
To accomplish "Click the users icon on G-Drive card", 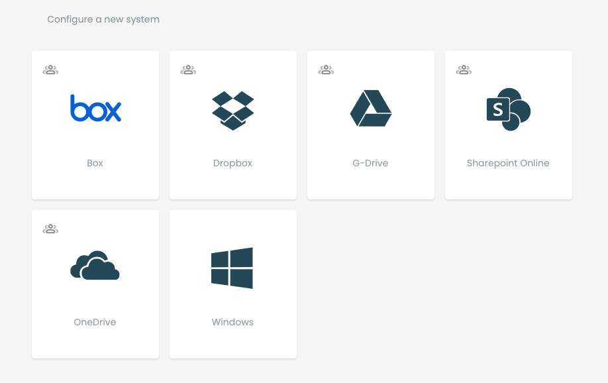I will pos(326,70).
